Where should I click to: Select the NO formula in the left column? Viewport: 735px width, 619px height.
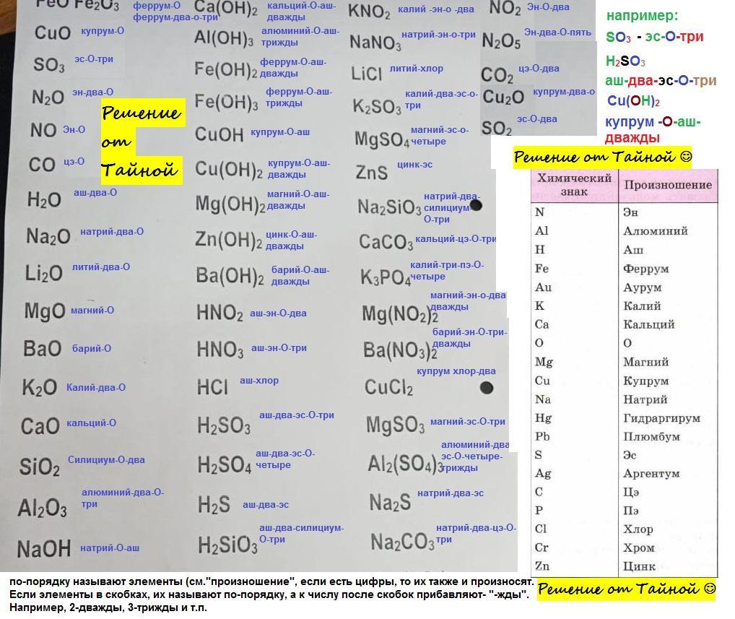click(43, 130)
